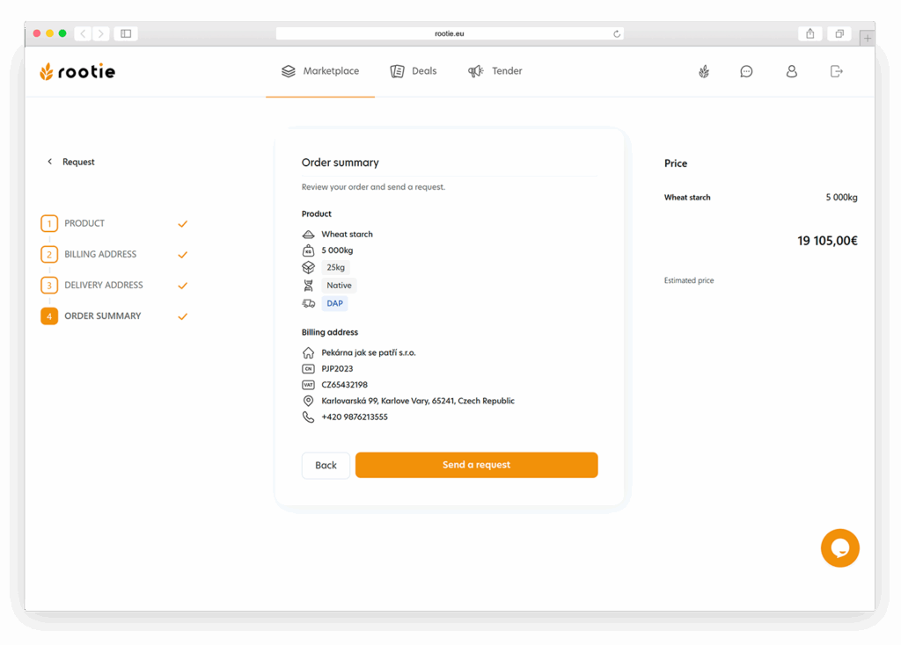This screenshot has width=901, height=645.
Task: Go to the Tender tab
Action: point(495,71)
